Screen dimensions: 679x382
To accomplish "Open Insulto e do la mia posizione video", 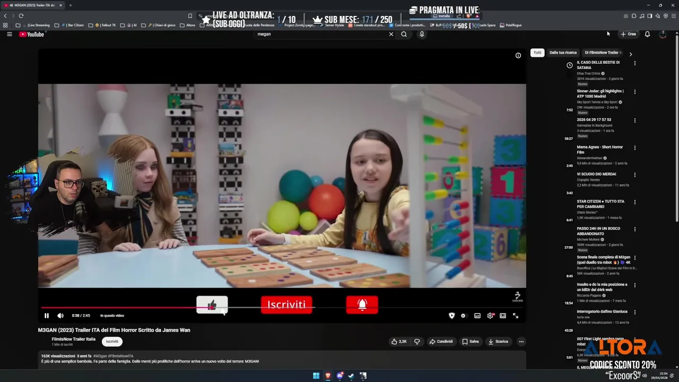I will (602, 287).
